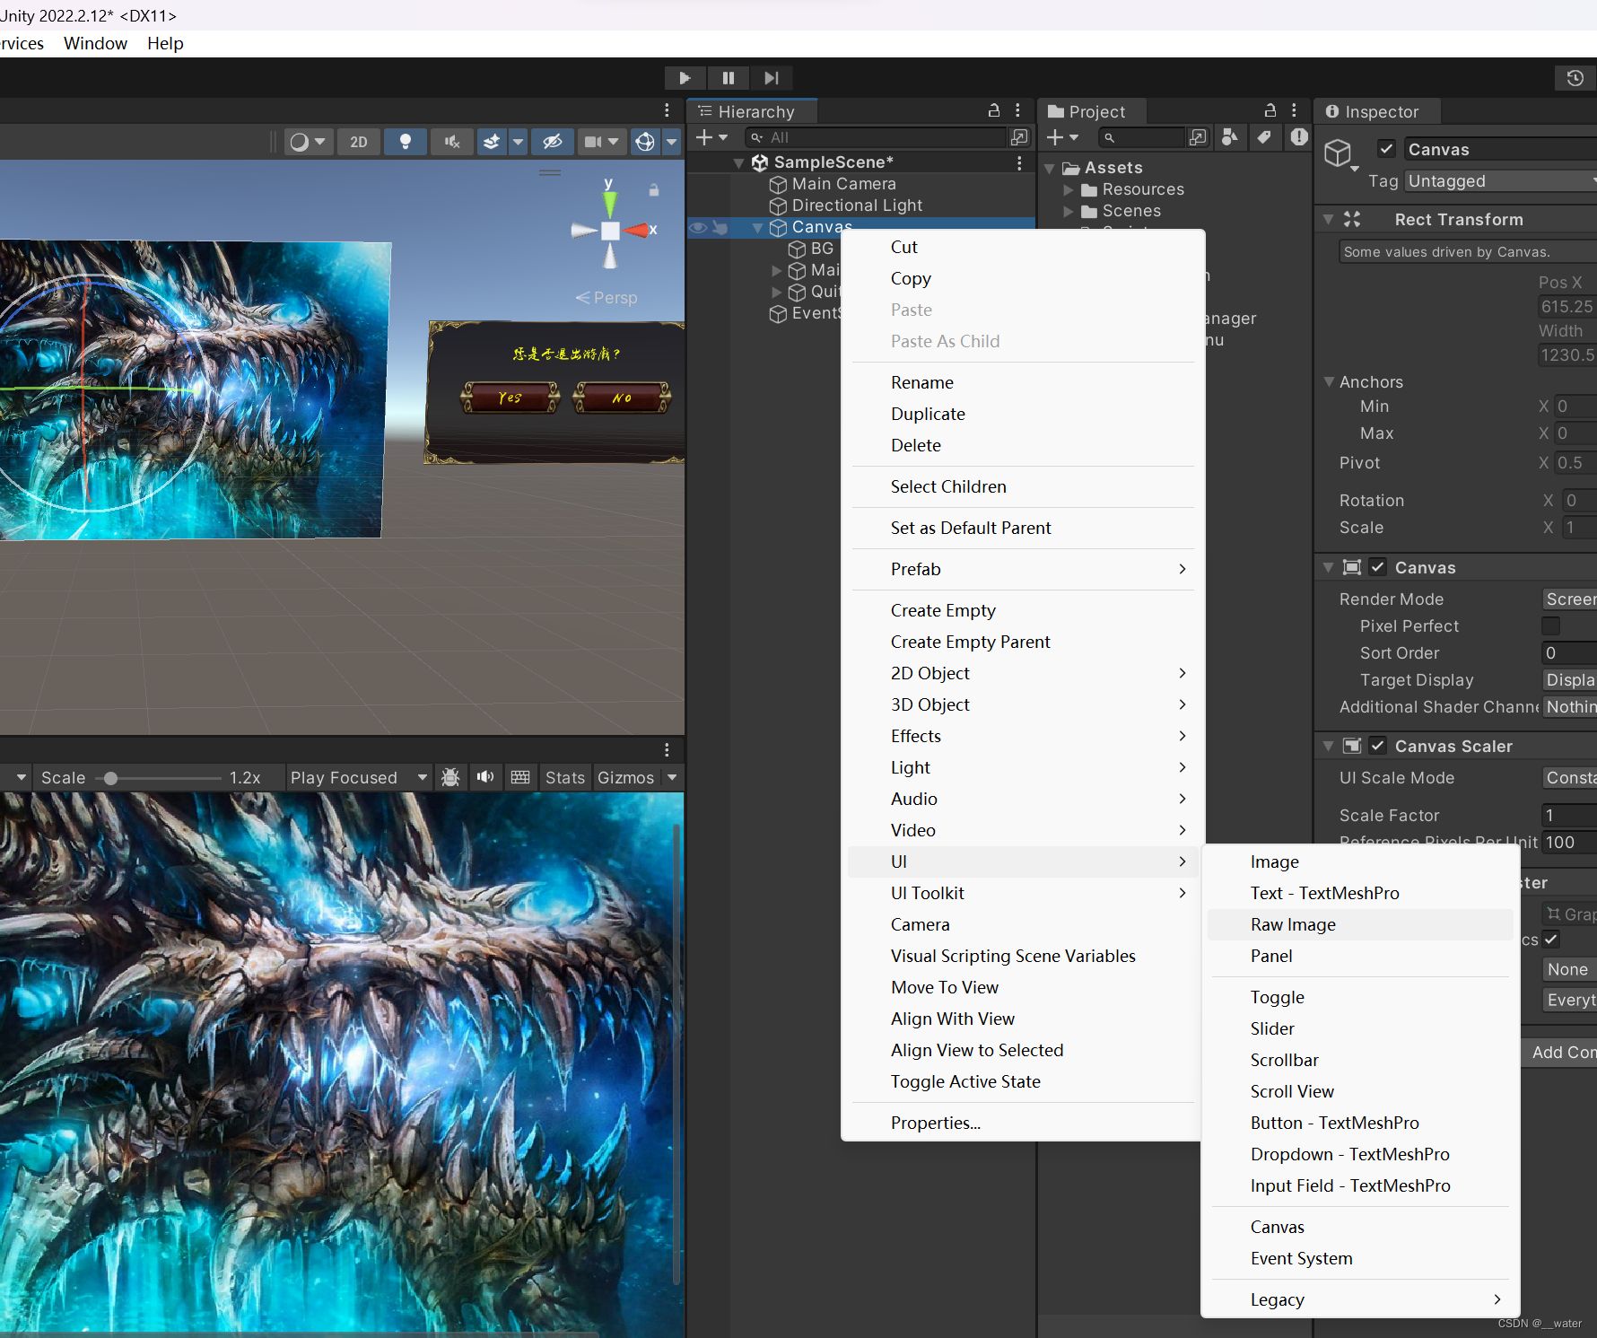Click the Gizmos button in Game view
Viewport: 1597px width, 1338px height.
(625, 777)
